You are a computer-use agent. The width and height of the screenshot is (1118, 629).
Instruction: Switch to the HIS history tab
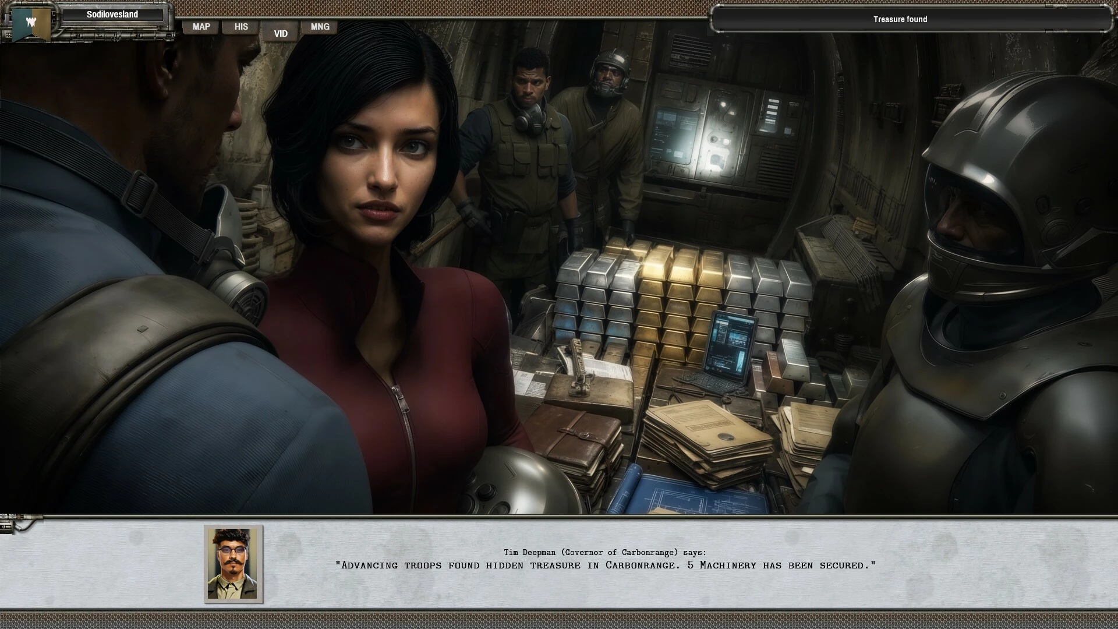click(x=241, y=27)
